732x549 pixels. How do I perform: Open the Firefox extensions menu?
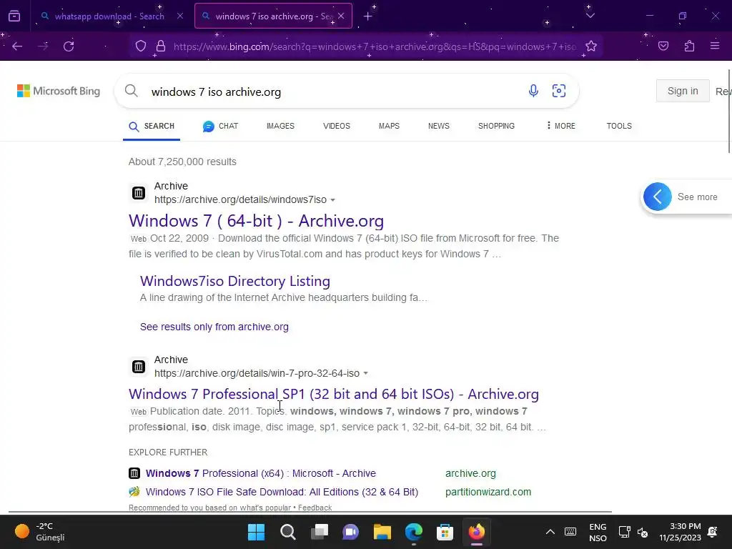coord(689,46)
